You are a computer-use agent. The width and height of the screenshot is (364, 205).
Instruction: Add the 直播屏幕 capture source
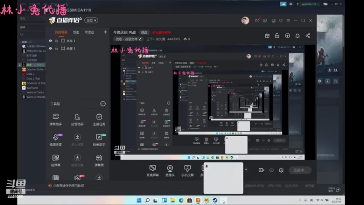(x=152, y=170)
